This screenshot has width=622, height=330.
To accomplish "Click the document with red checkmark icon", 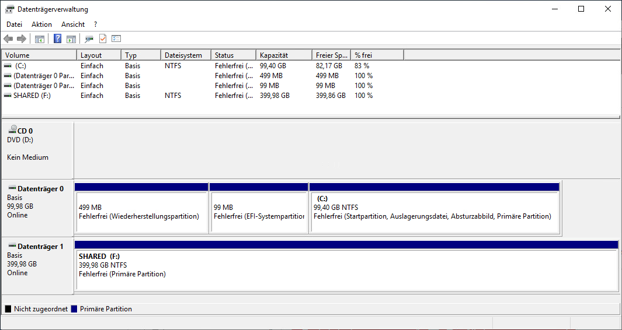I will 103,39.
